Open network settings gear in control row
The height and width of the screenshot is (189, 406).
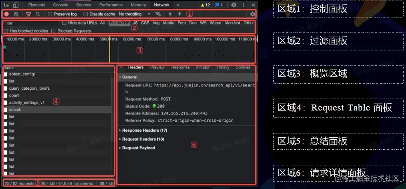coord(252,14)
